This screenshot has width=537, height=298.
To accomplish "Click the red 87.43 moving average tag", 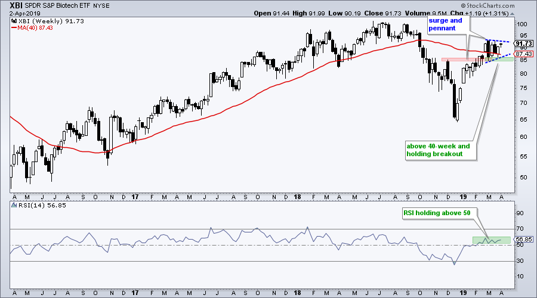I will (524, 54).
